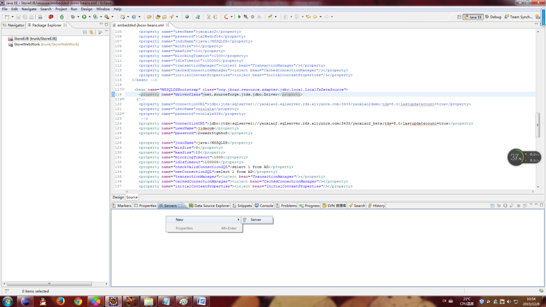Click the Back navigation arrow icon
Screen dimensions: 546x307
315,17
